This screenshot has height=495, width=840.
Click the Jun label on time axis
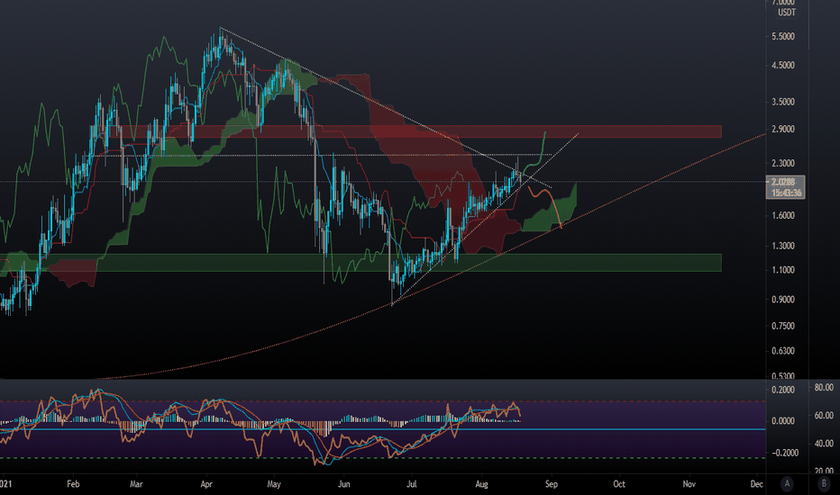(344, 484)
